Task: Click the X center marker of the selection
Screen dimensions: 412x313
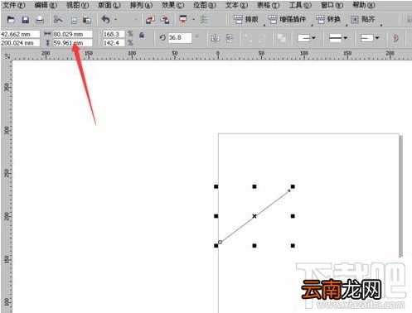Action: click(254, 216)
